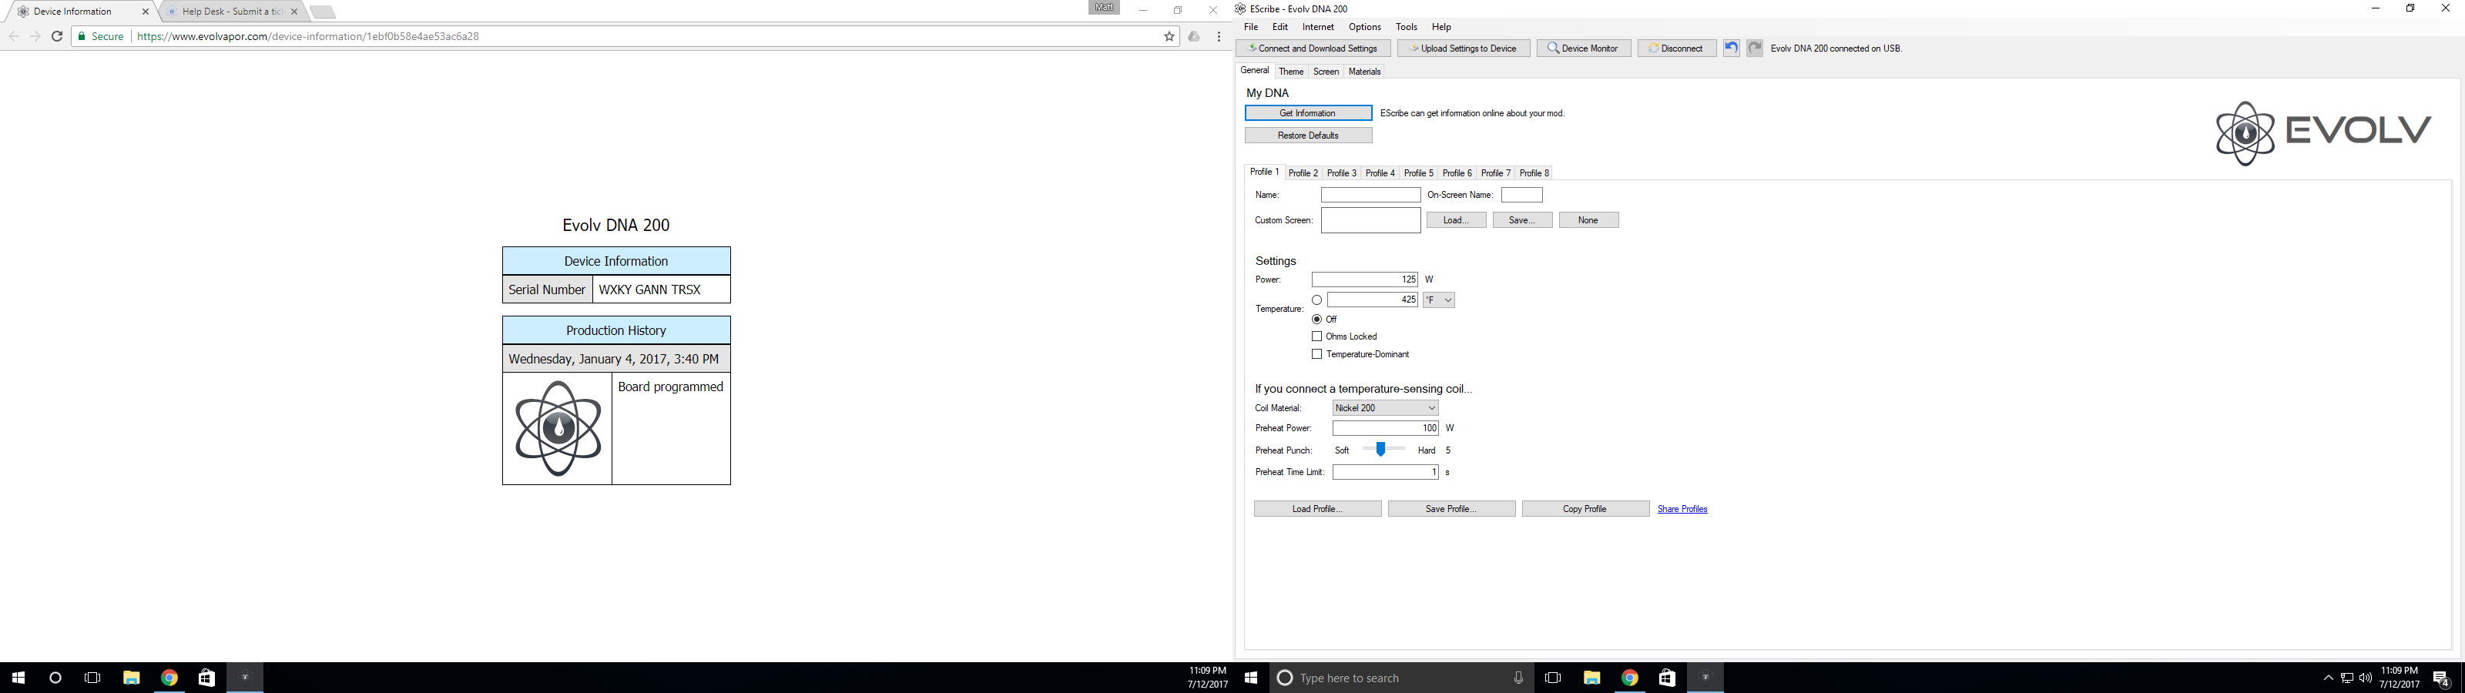The height and width of the screenshot is (693, 2465).
Task: Open Device Monitor with magnifier icon
Action: 1583,48
